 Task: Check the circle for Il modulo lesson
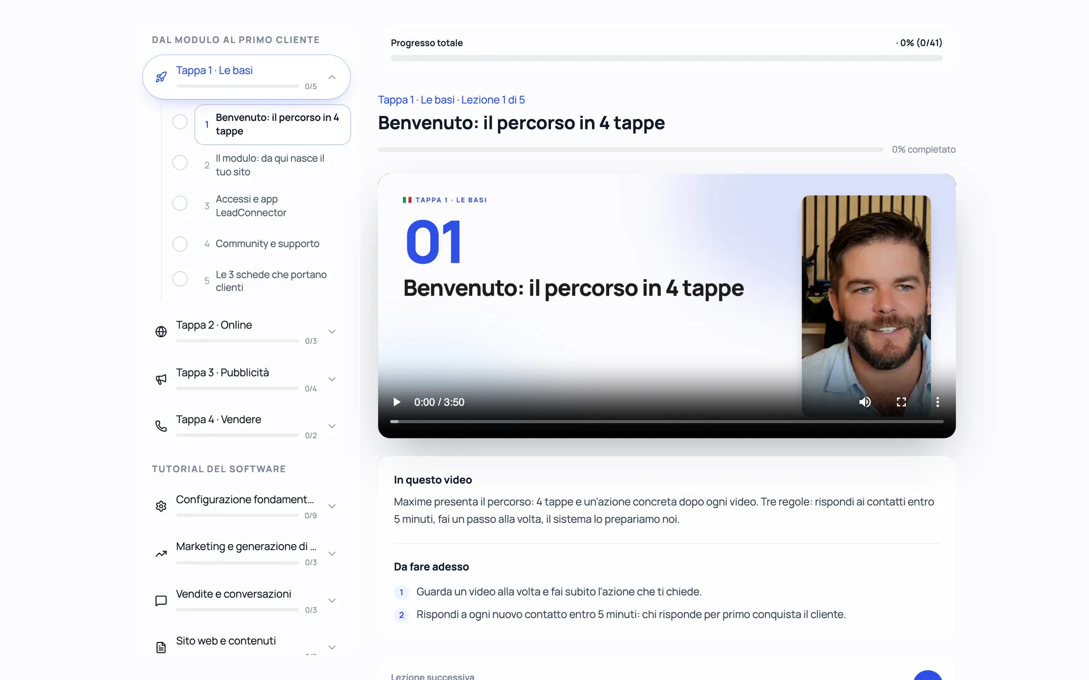(180, 163)
